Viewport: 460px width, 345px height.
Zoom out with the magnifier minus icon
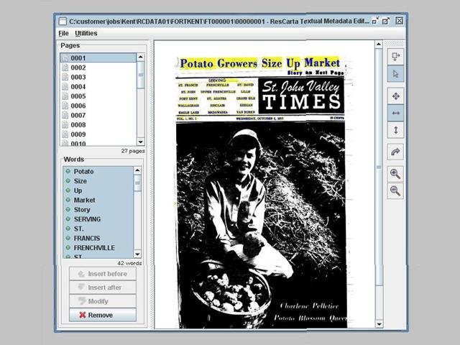point(395,190)
